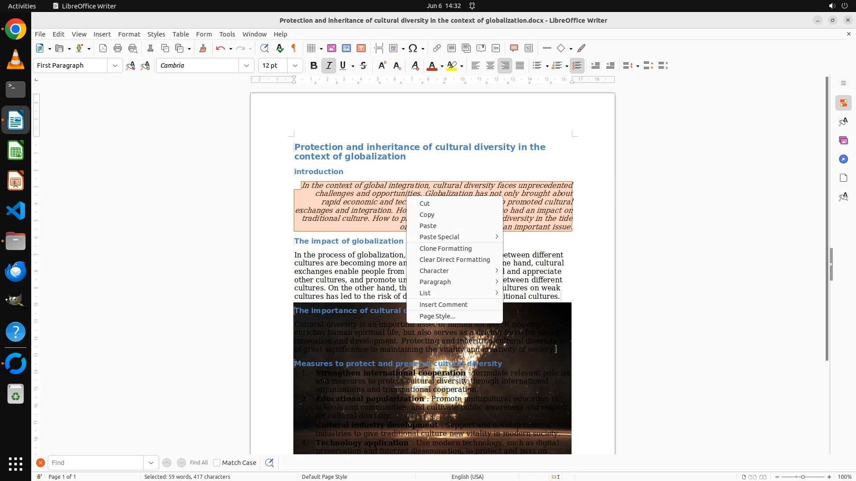Viewport: 856px width, 481px height.
Task: Click the zoom slider in status bar
Action: click(802, 477)
